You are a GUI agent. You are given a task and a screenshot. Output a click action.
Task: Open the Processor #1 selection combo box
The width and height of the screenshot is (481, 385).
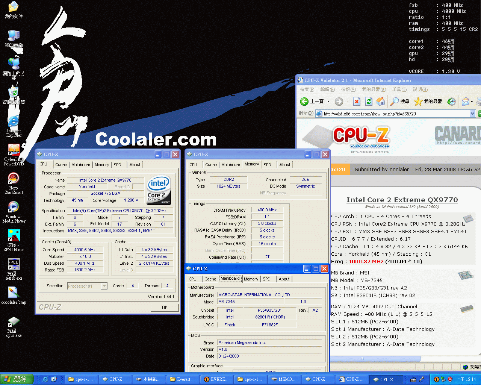(87, 286)
